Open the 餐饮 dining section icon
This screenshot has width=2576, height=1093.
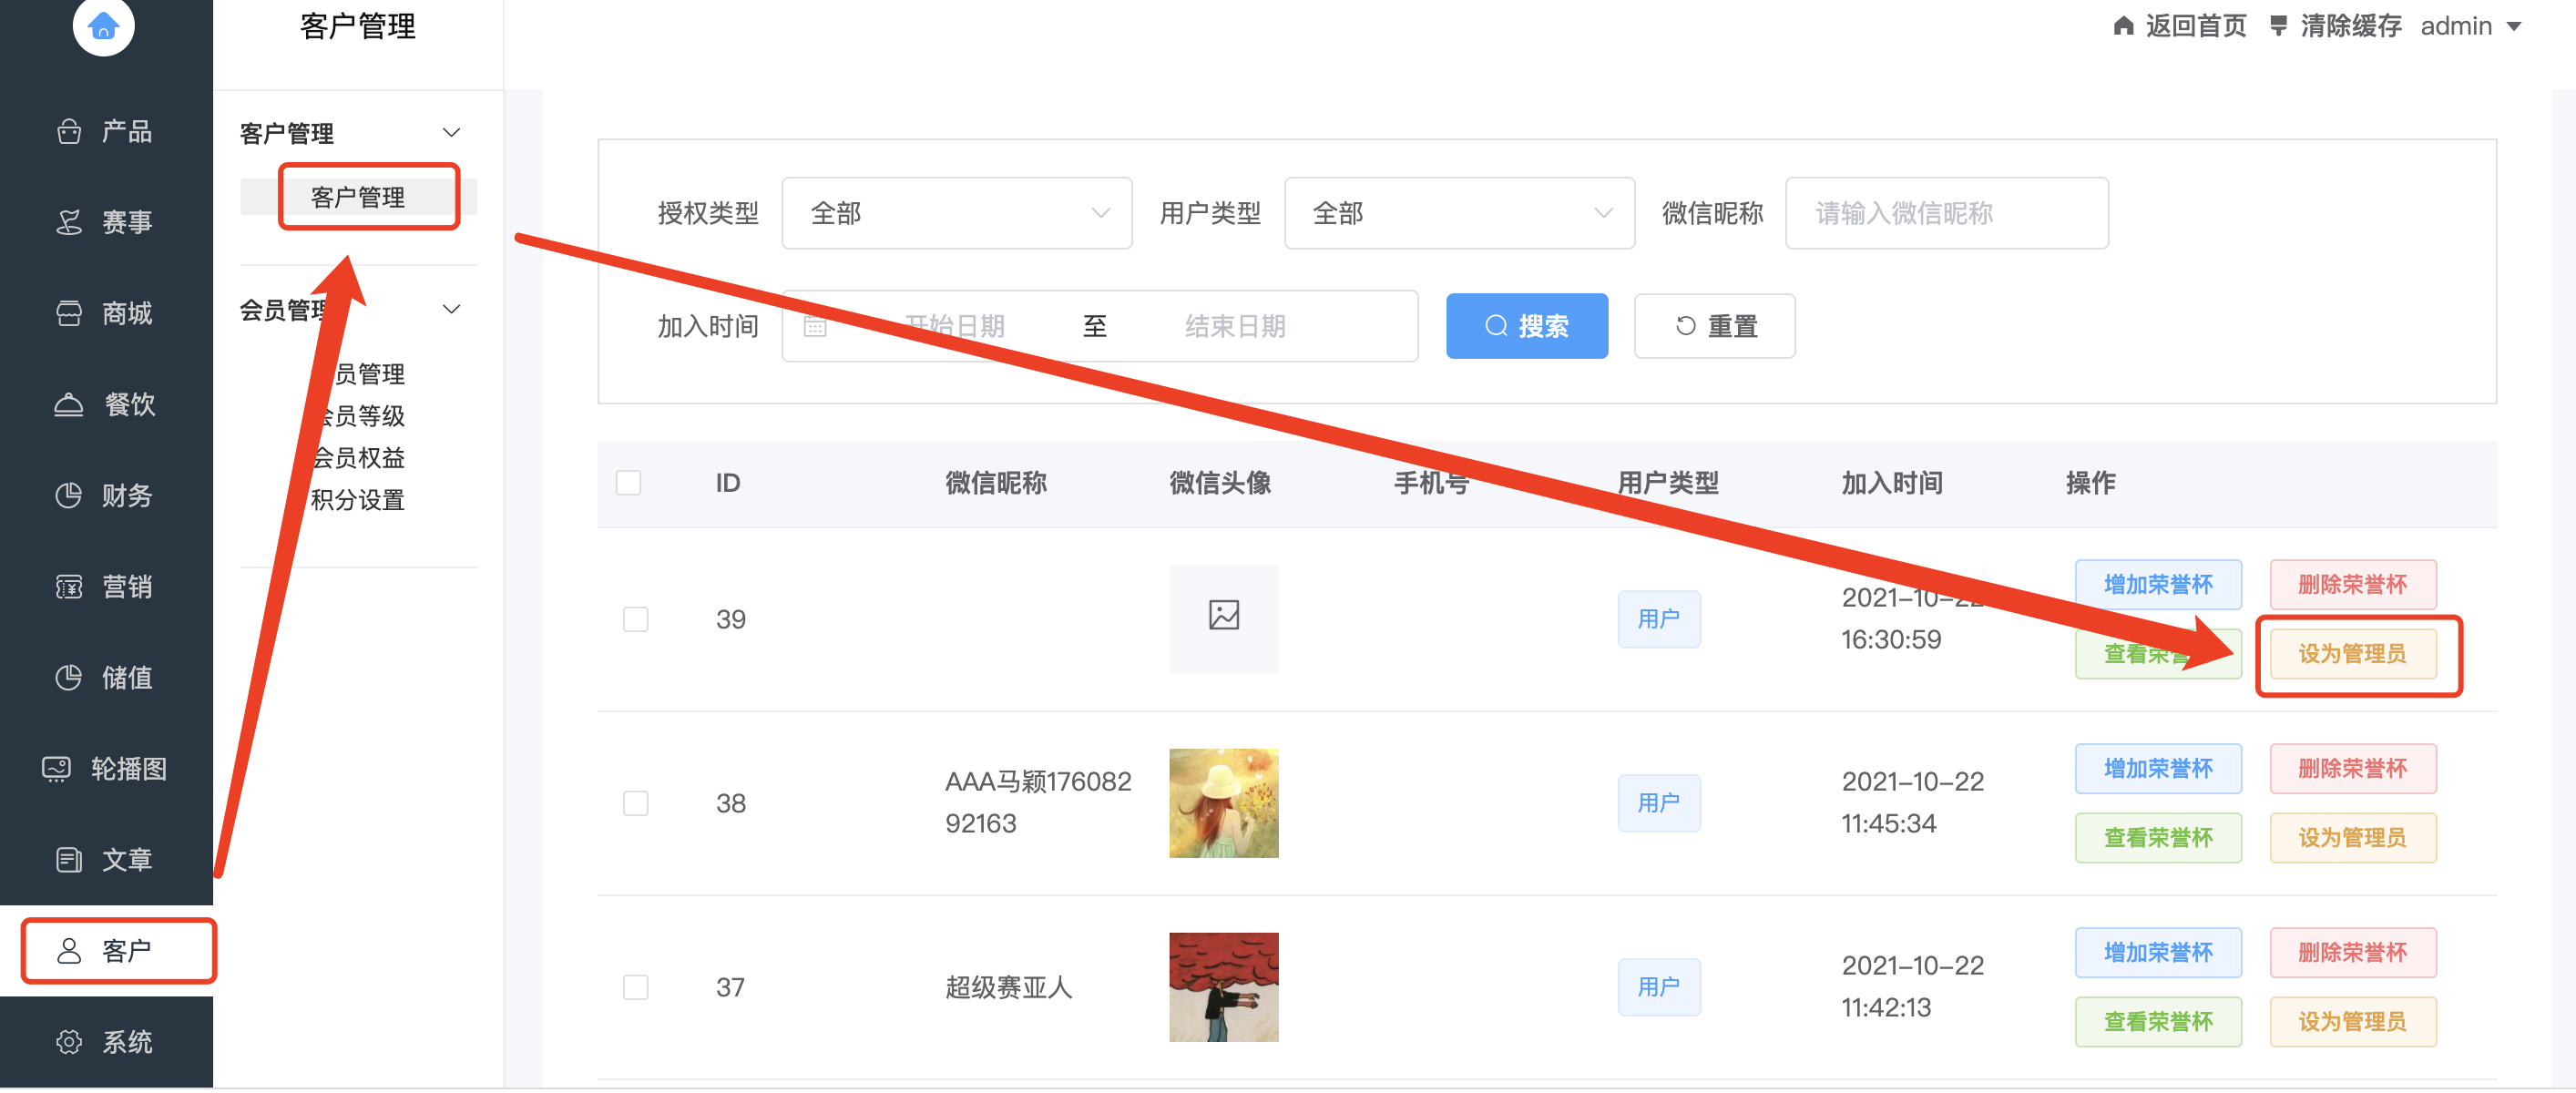(69, 404)
